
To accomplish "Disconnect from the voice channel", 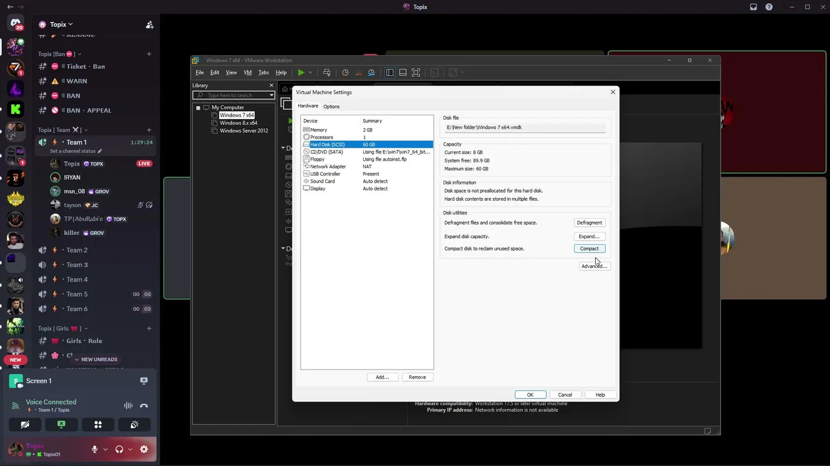I will point(144,406).
